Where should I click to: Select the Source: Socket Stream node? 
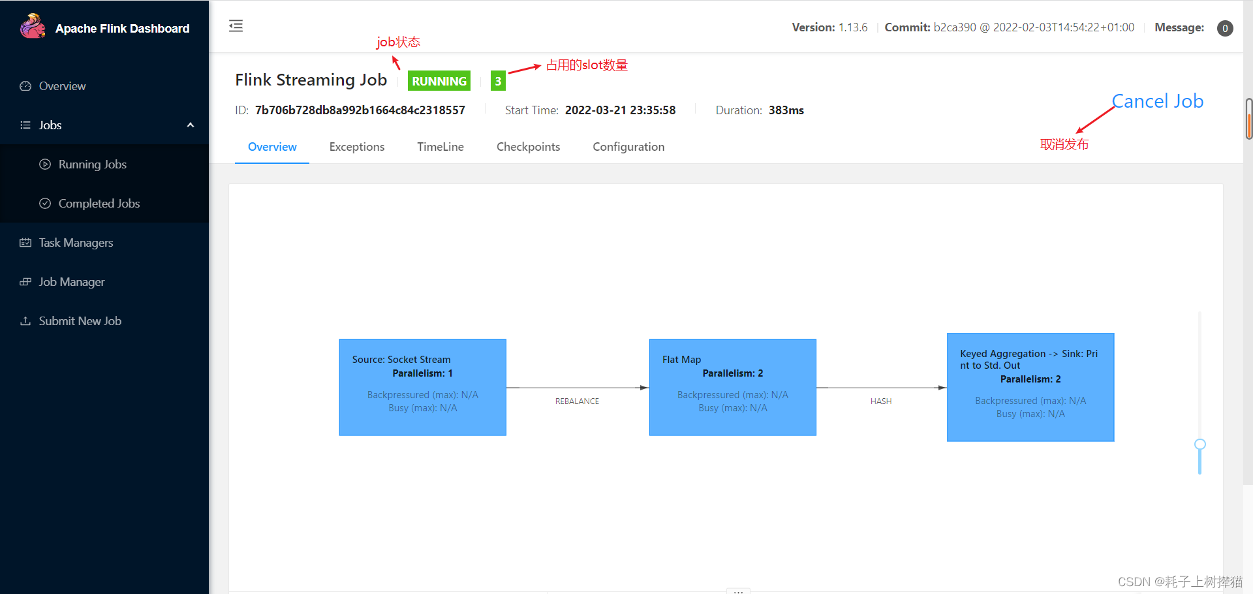[x=423, y=387]
